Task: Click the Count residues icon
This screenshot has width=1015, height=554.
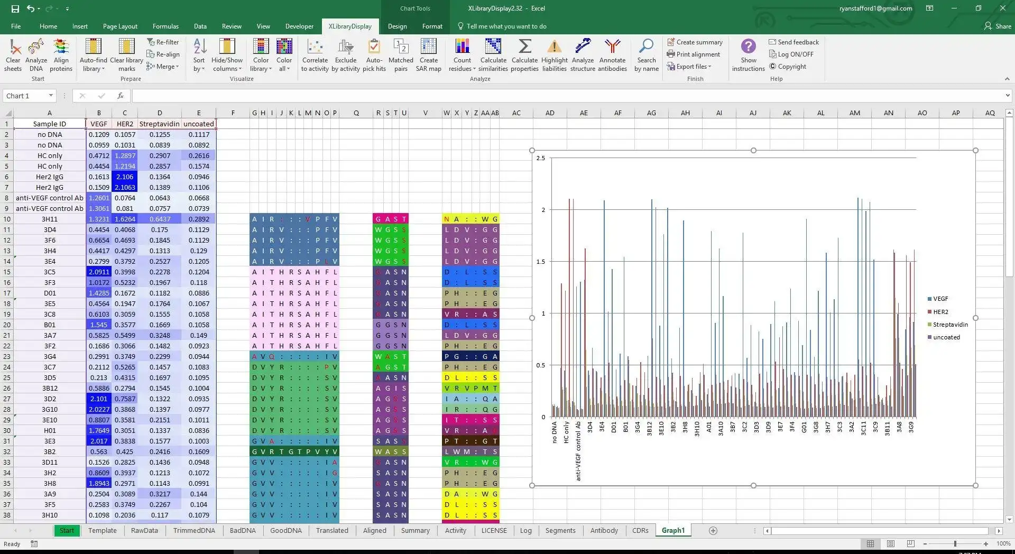Action: pos(462,55)
